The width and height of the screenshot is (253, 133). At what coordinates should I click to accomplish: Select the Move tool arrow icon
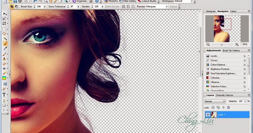tap(5, 14)
